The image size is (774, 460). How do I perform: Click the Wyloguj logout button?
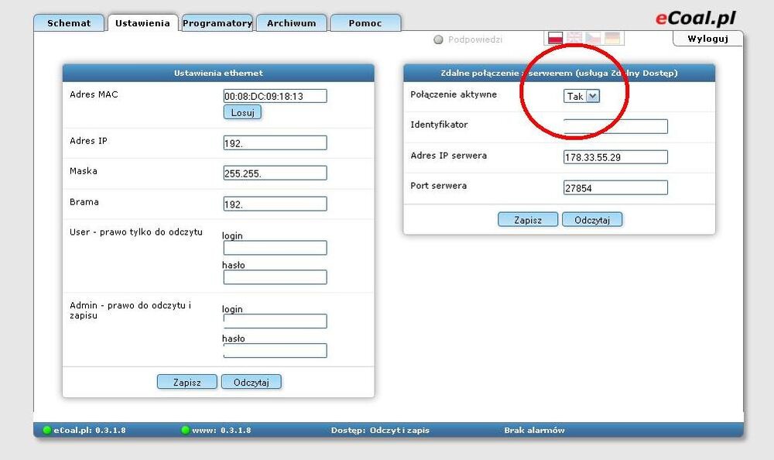pyautogui.click(x=707, y=39)
